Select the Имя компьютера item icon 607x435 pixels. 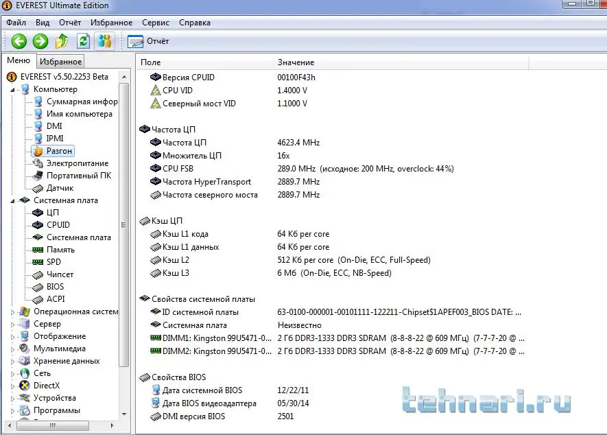coord(38,114)
